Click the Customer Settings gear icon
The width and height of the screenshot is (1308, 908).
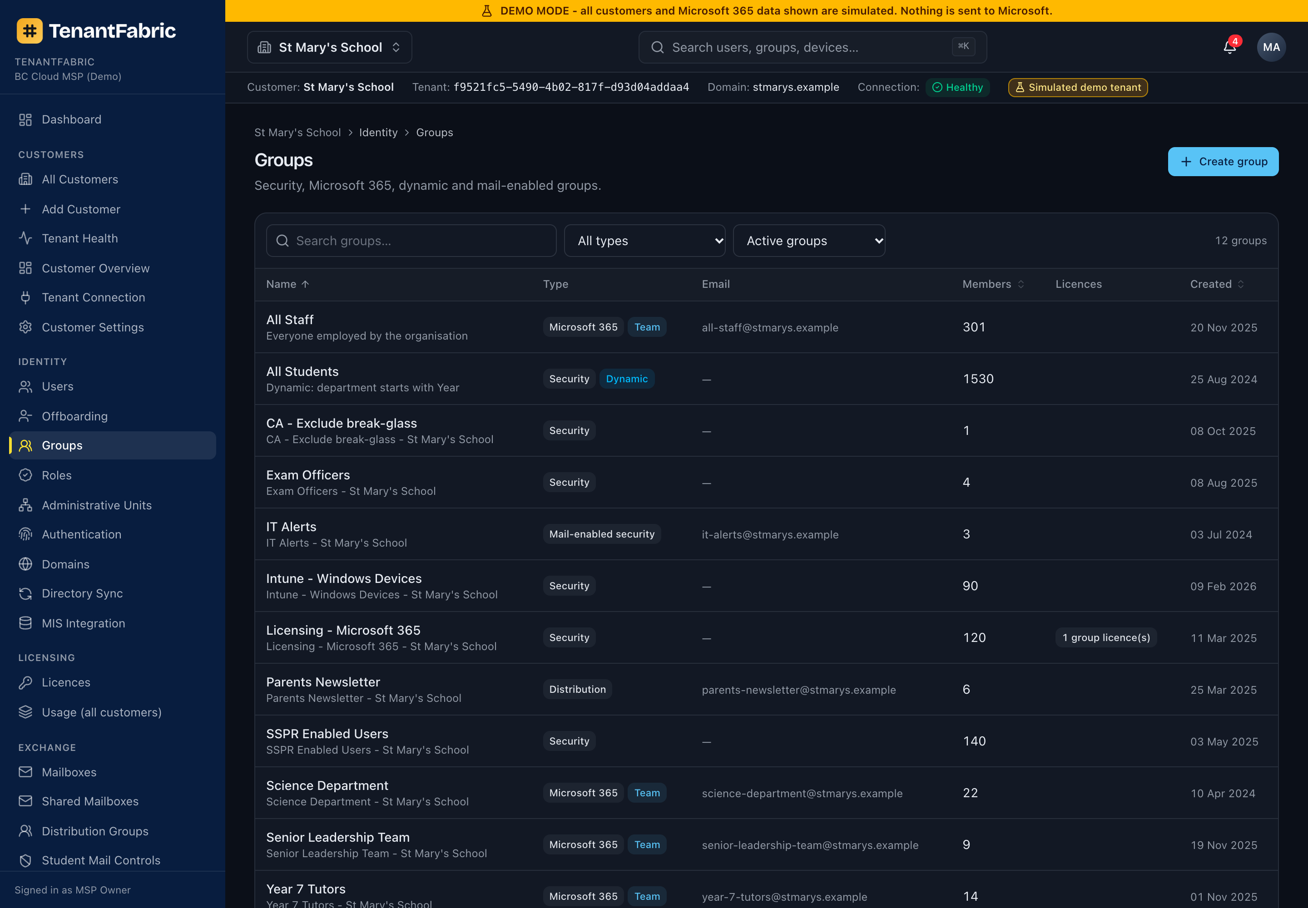[x=25, y=327]
